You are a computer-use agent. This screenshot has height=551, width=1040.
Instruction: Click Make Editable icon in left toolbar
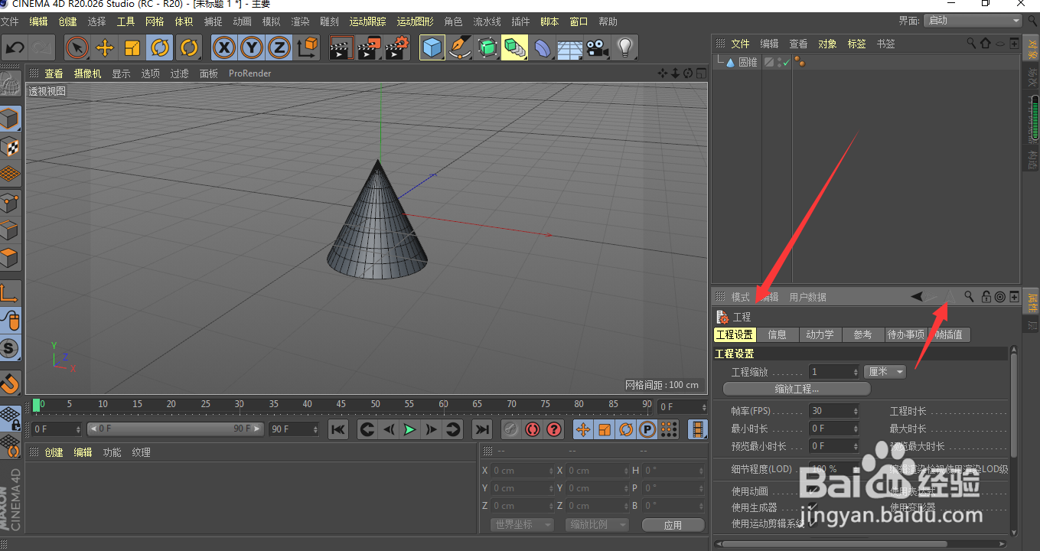tap(10, 82)
